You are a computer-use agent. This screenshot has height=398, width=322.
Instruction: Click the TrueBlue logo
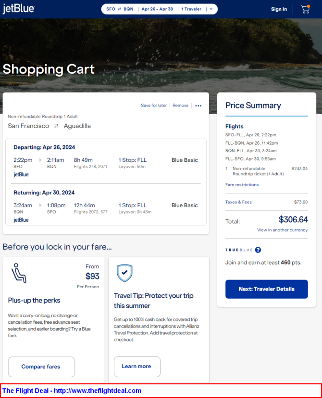coord(238,250)
